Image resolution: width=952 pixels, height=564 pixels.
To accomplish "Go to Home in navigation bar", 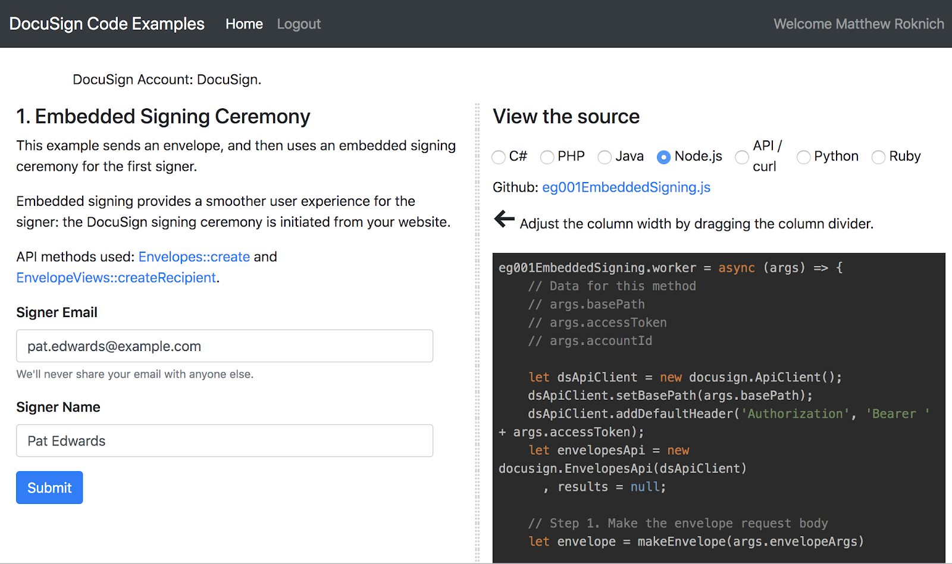I will coord(244,24).
